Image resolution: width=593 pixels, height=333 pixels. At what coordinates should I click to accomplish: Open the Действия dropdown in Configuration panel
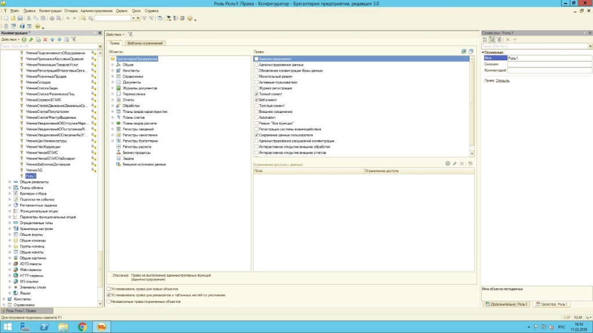10,39
